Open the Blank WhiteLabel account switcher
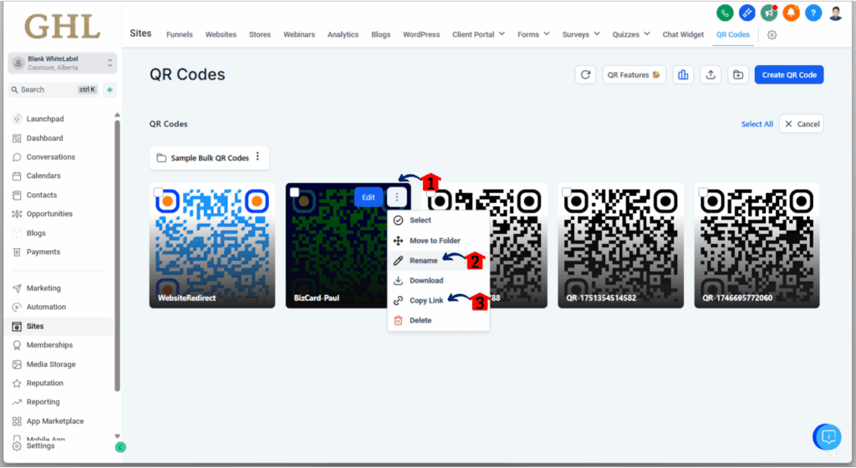856x468 pixels. [x=63, y=63]
